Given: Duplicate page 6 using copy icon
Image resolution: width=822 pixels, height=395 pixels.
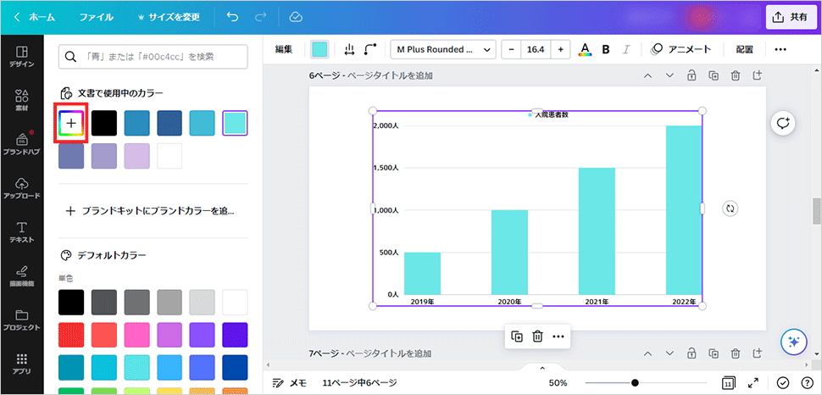Looking at the screenshot, I should pyautogui.click(x=714, y=75).
